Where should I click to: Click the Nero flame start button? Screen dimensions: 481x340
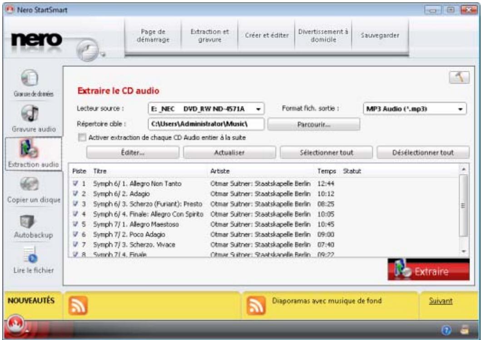coord(15,325)
